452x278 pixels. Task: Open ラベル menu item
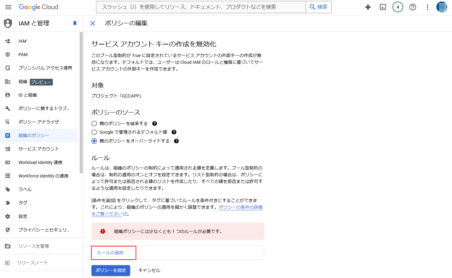[39, 189]
